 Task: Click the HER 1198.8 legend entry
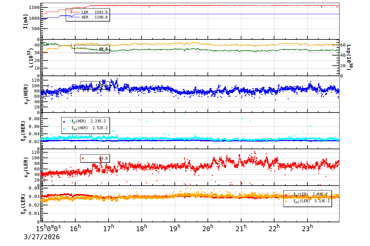(x=94, y=17)
